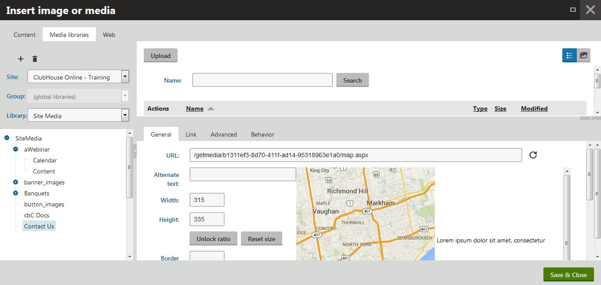
Task: Click the Upload button
Action: (x=160, y=56)
